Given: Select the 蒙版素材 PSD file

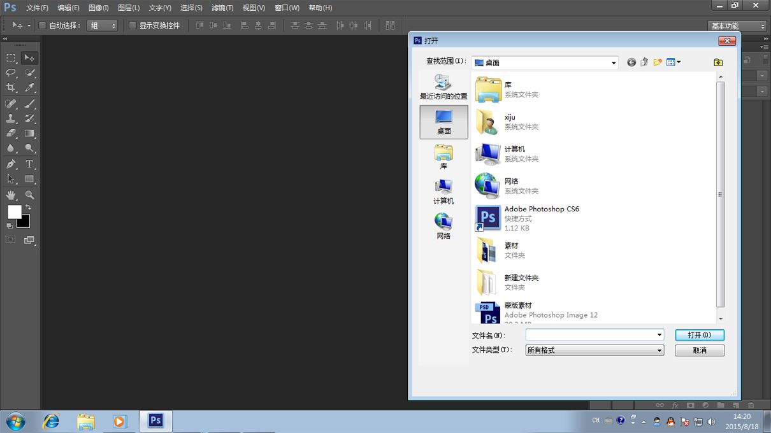Looking at the screenshot, I should pos(537,312).
